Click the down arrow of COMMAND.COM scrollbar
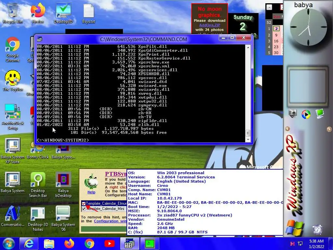333x250 pixels. 248,140
